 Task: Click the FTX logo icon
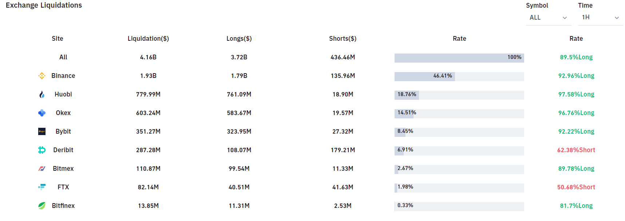coord(42,187)
